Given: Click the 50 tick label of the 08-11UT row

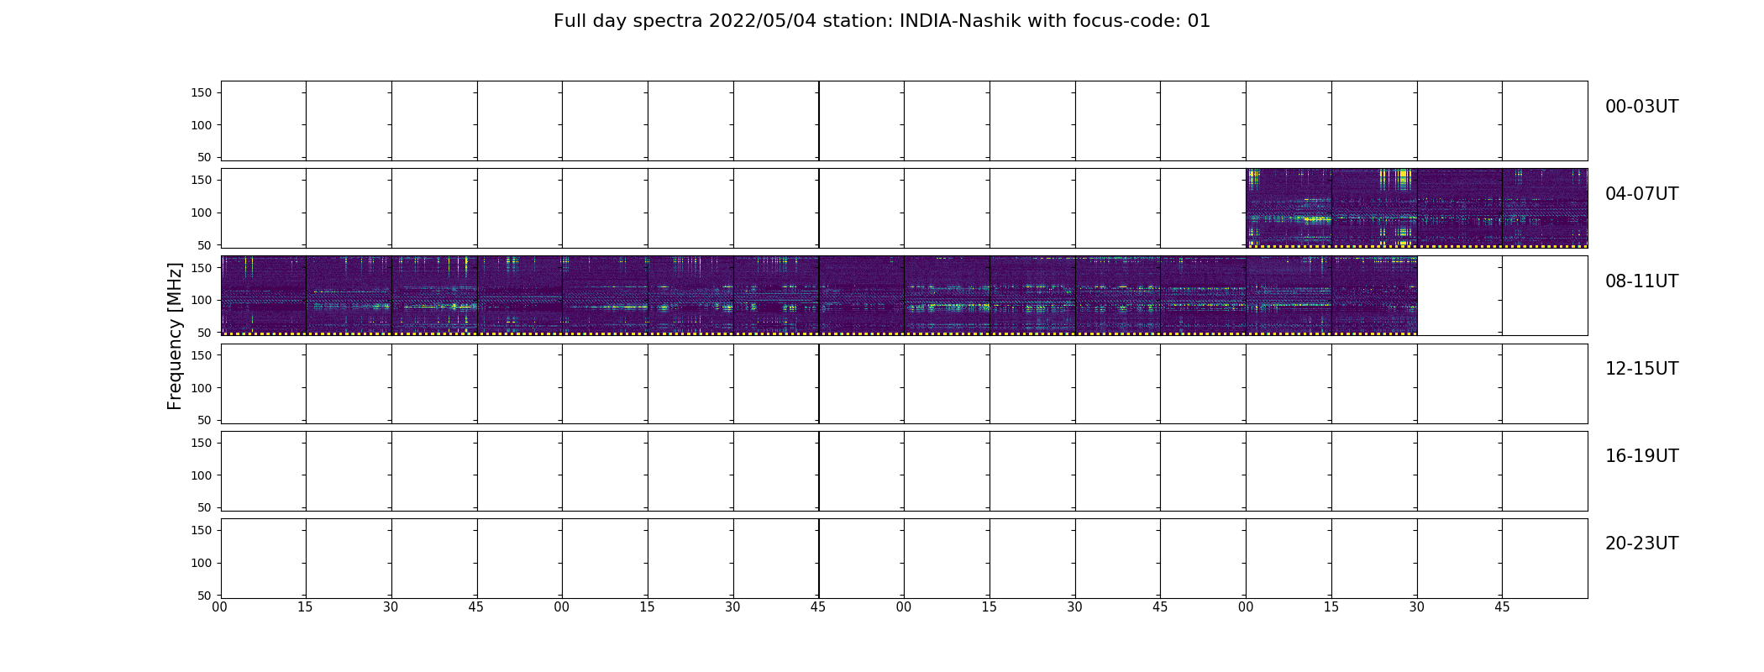Looking at the screenshot, I should click(205, 332).
